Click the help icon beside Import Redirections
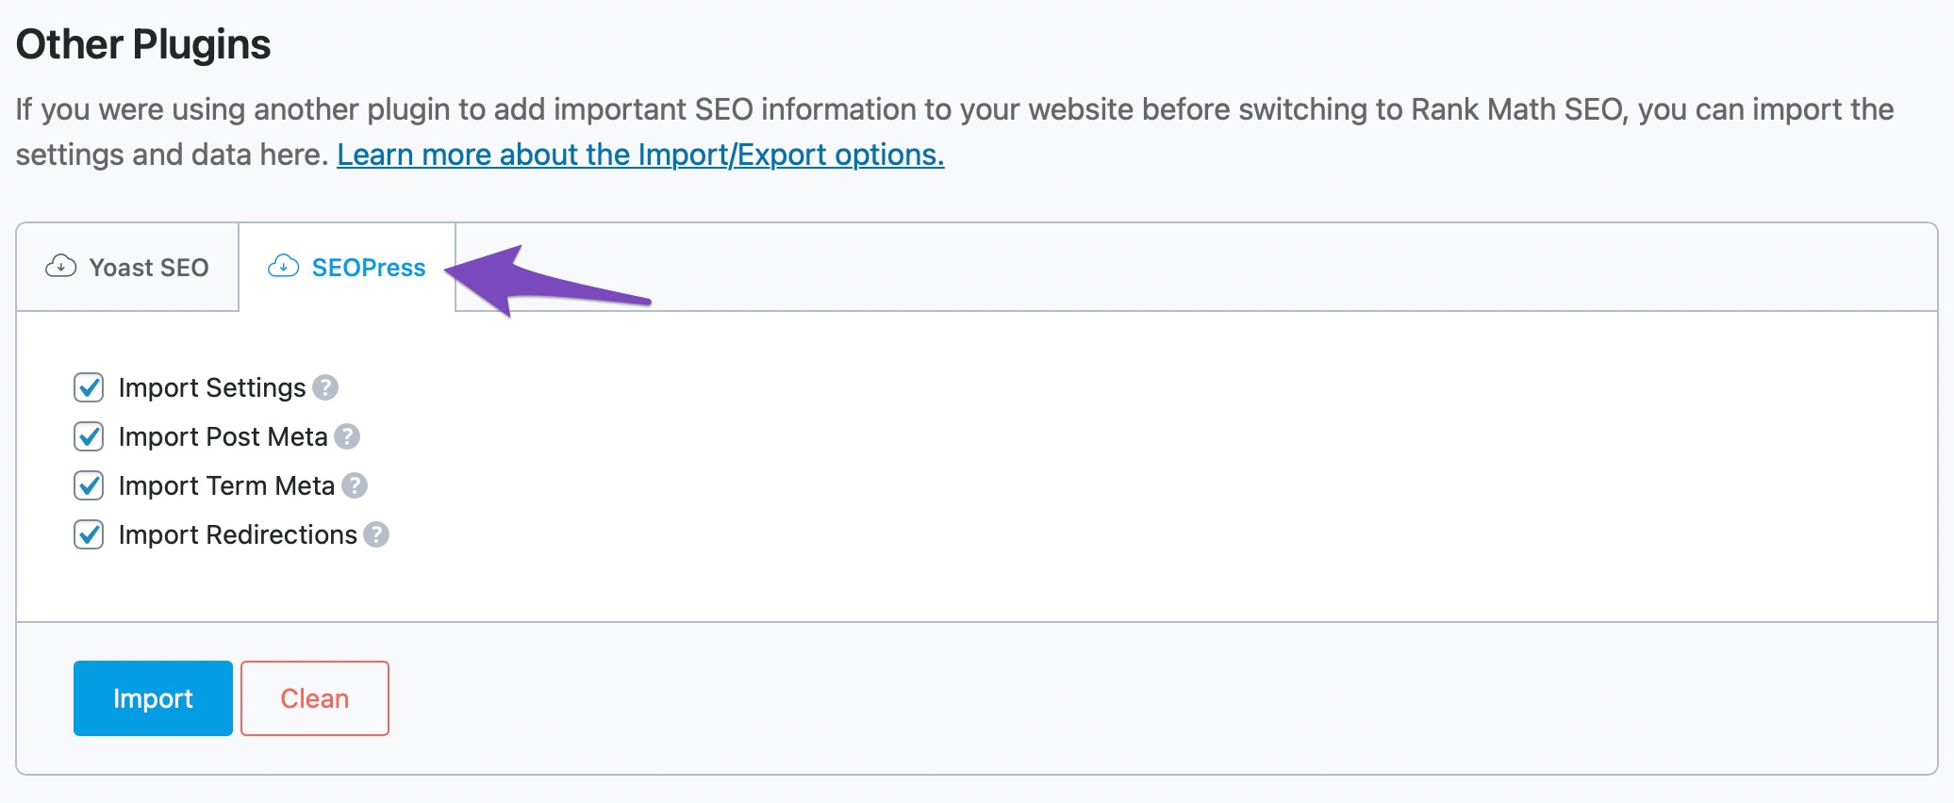1954x803 pixels. [376, 534]
